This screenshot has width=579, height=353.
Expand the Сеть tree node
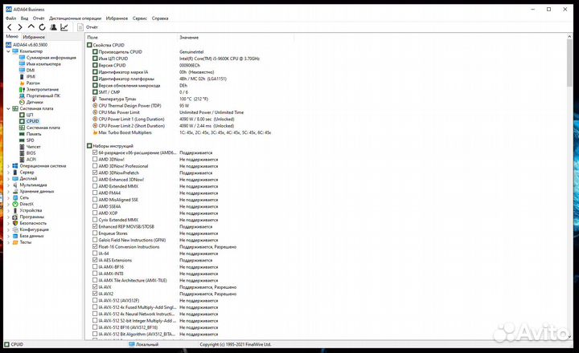click(x=9, y=198)
